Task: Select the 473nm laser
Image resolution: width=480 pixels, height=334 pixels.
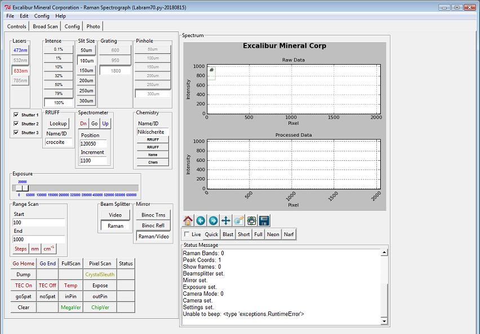Action: pos(20,50)
